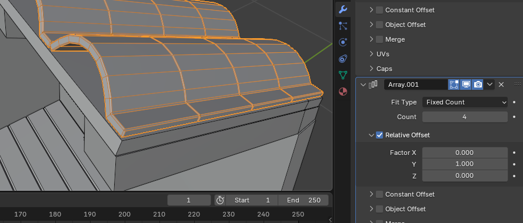The image size is (523, 223).
Task: Animate Factor Z property dot
Action: [x=514, y=175]
